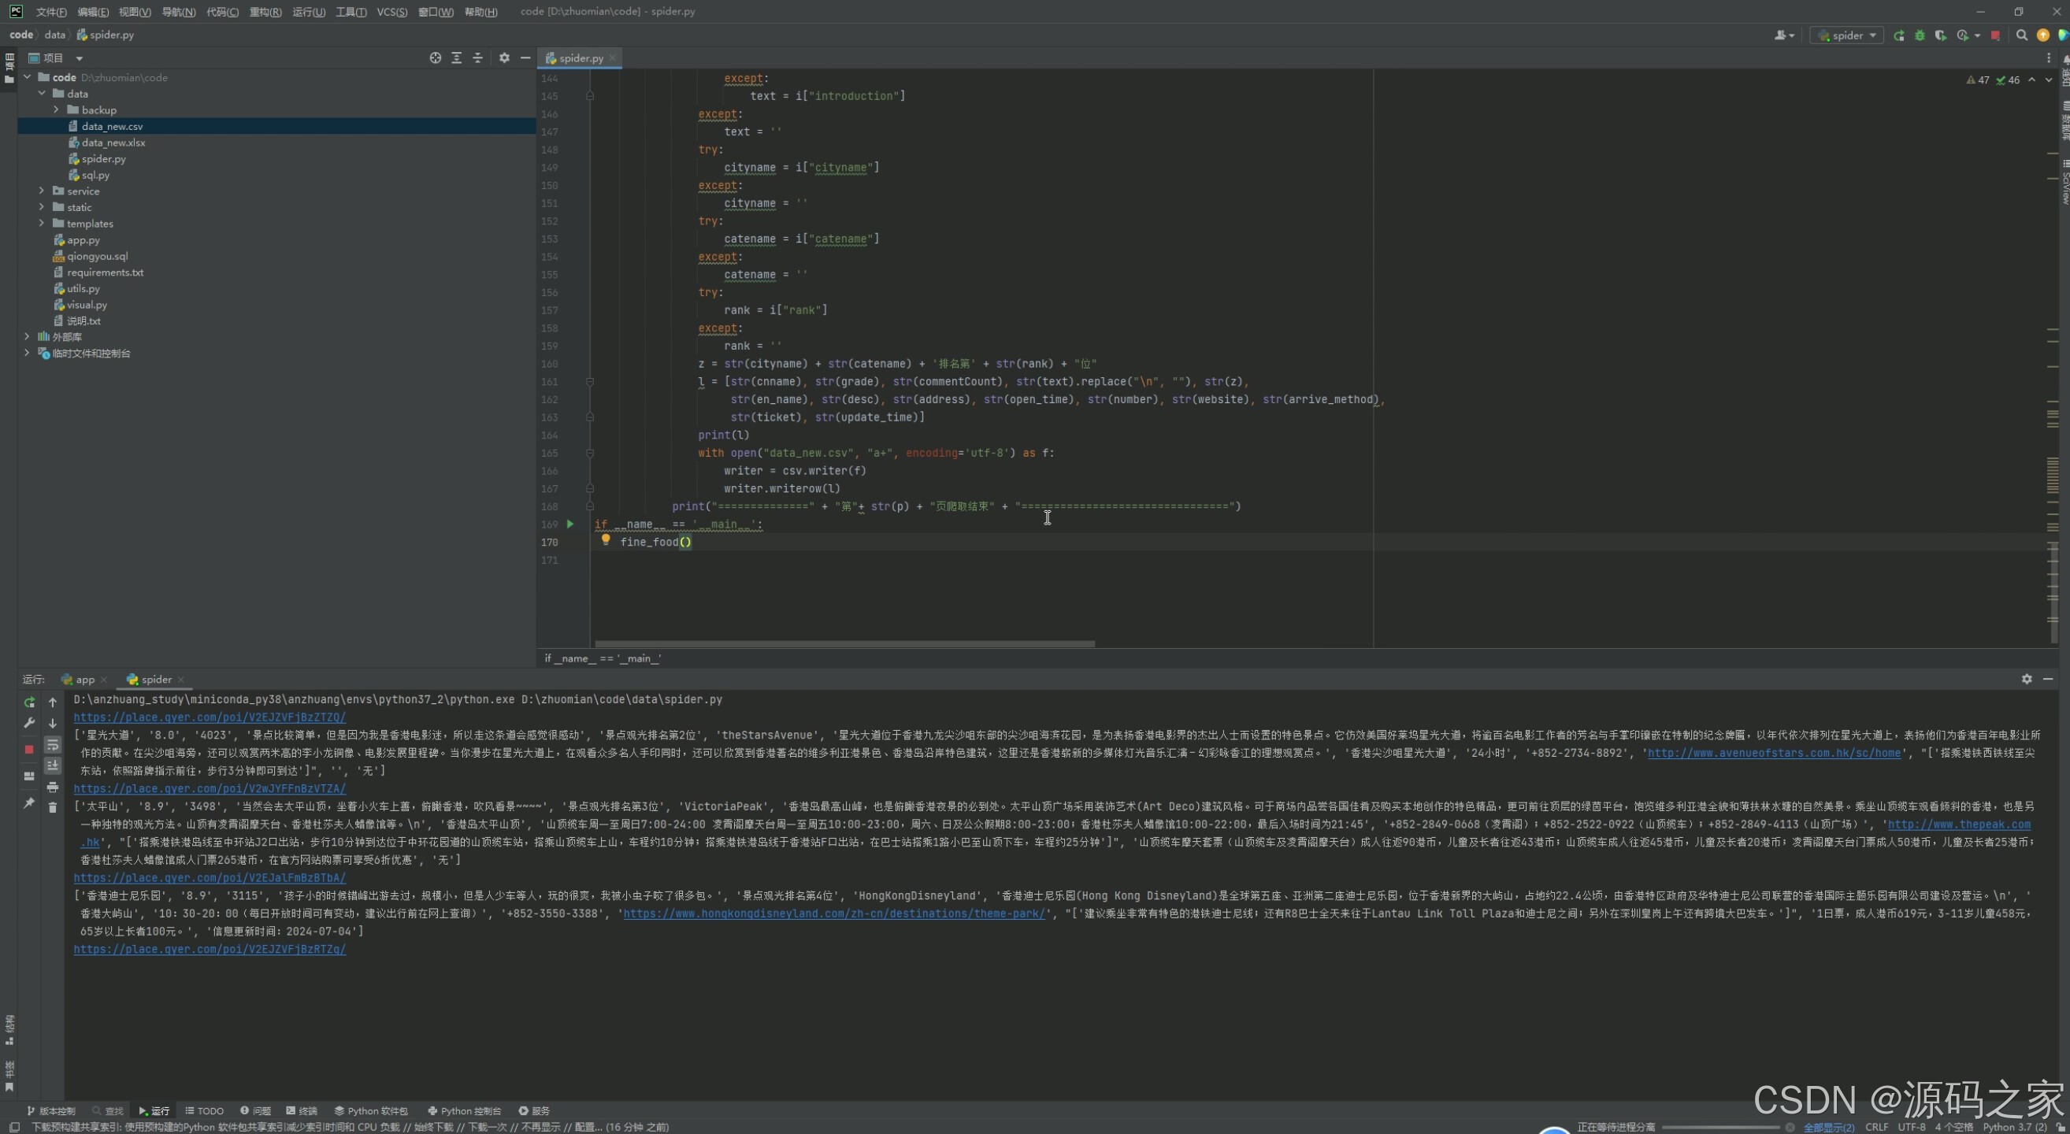Expand the templates folder in tree
Screen dimensions: 2070x1134
coord(42,224)
